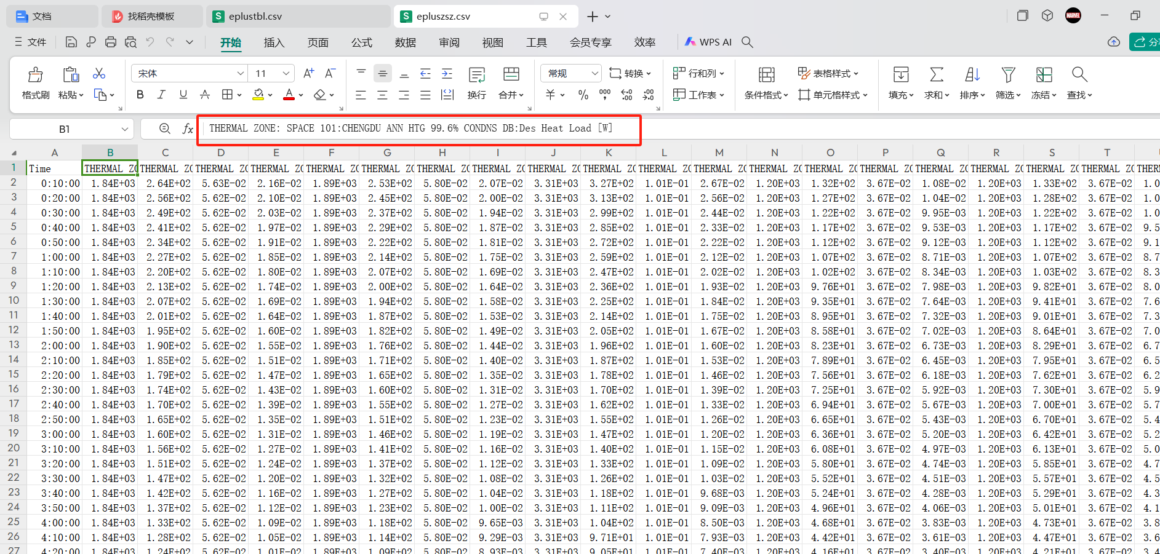
Task: Open the 行和列 rows and columns dropdown
Action: pos(698,73)
